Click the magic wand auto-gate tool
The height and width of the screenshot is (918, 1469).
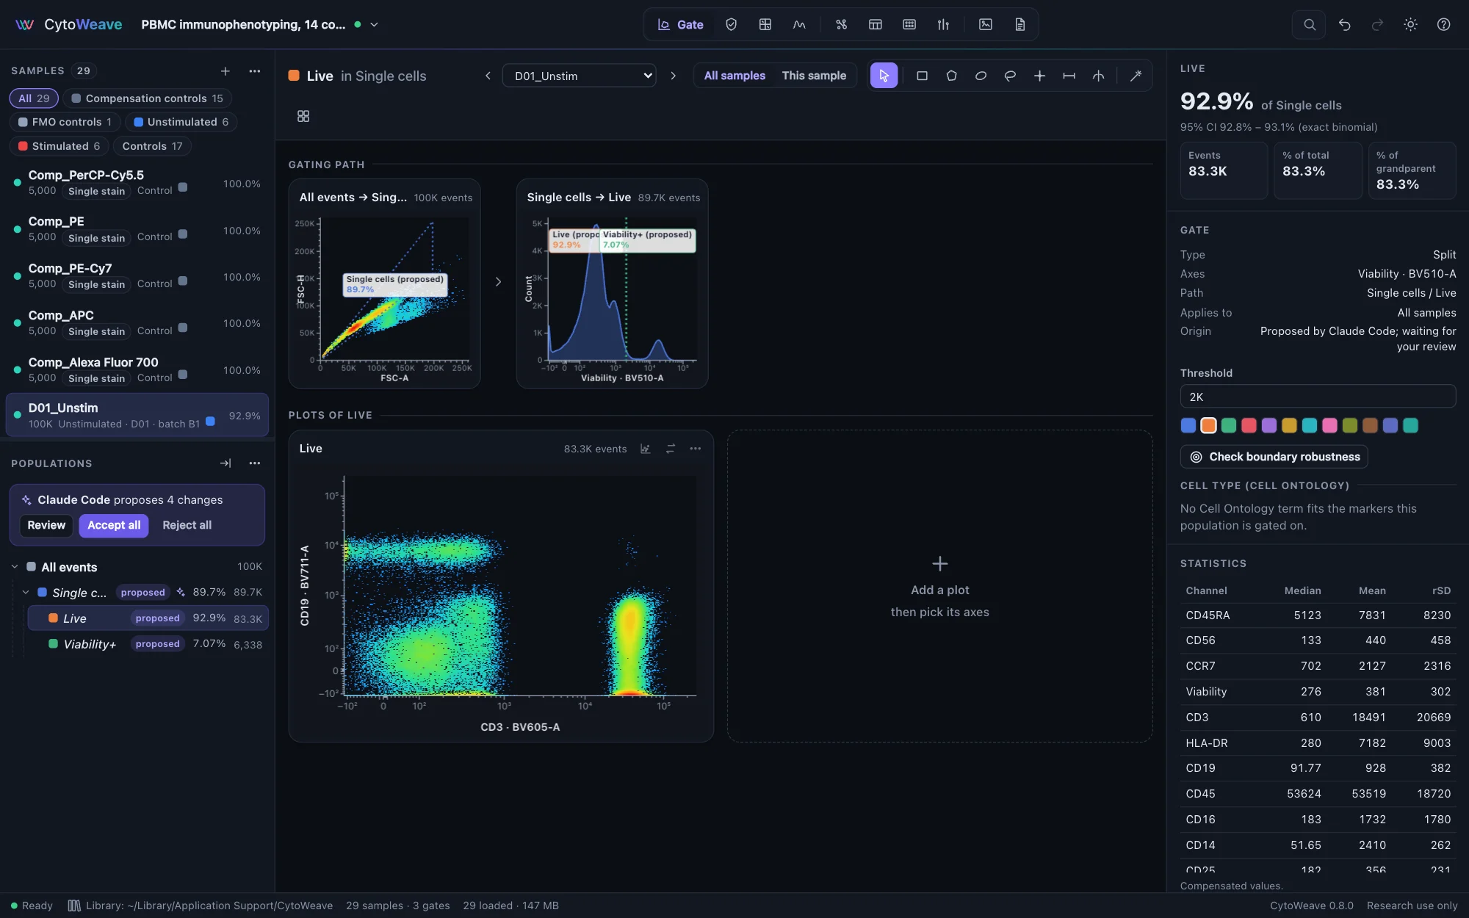[1136, 76]
